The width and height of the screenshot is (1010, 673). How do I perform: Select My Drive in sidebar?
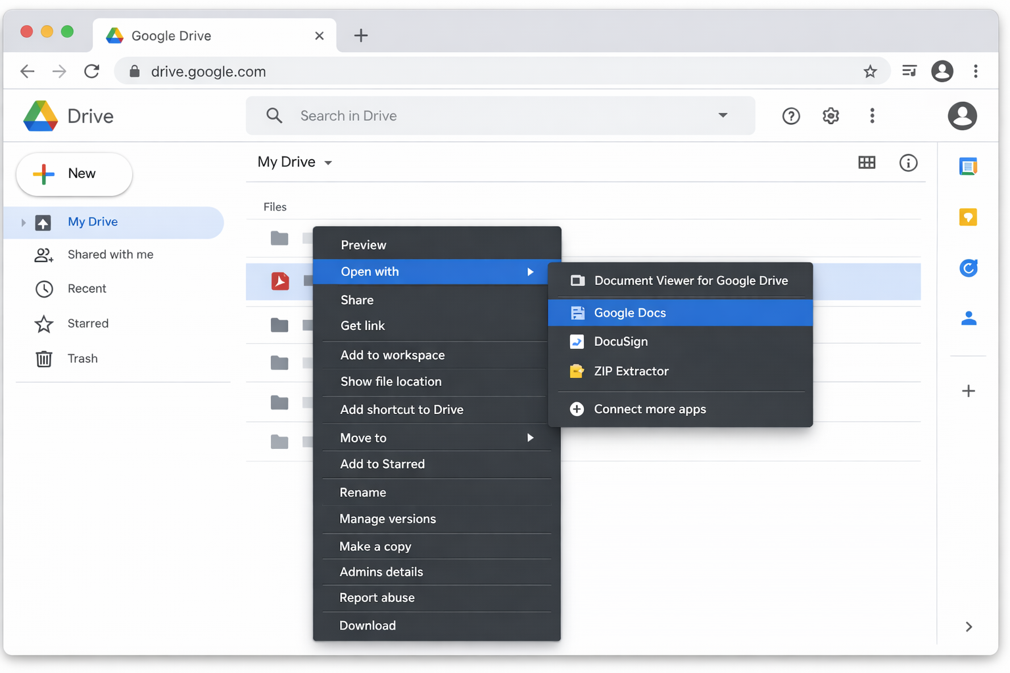[x=114, y=222]
